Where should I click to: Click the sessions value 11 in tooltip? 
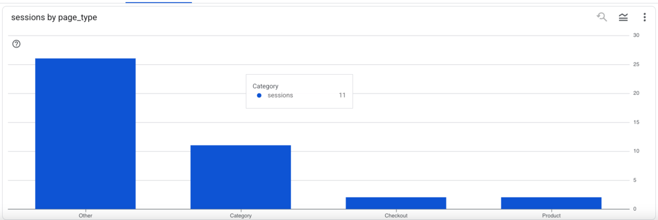[x=342, y=95]
